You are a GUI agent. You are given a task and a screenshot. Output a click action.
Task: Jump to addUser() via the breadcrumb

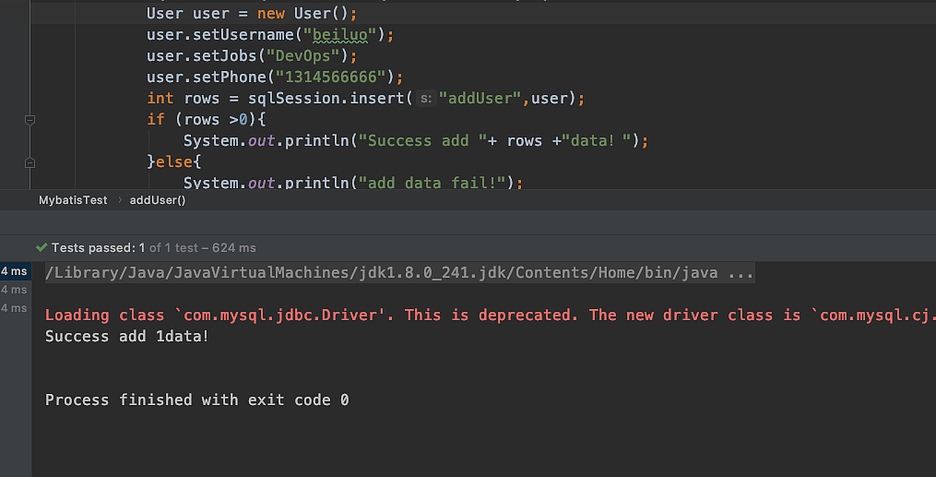(157, 200)
